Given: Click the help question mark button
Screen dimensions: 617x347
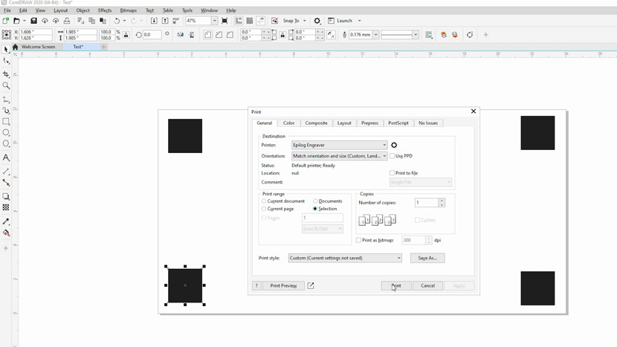Looking at the screenshot, I should pos(256,285).
